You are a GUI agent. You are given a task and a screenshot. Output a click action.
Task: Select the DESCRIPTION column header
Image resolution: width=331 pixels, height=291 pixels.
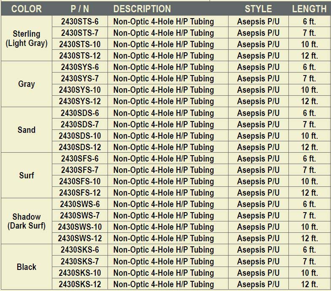click(142, 9)
